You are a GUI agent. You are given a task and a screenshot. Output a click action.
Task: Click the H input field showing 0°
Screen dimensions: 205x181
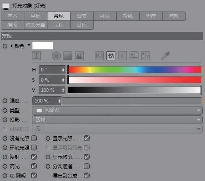tap(52, 70)
